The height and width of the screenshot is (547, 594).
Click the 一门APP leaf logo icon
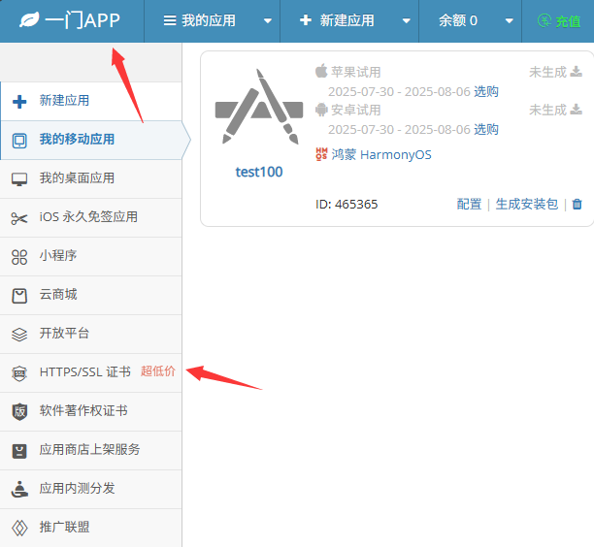pos(29,20)
